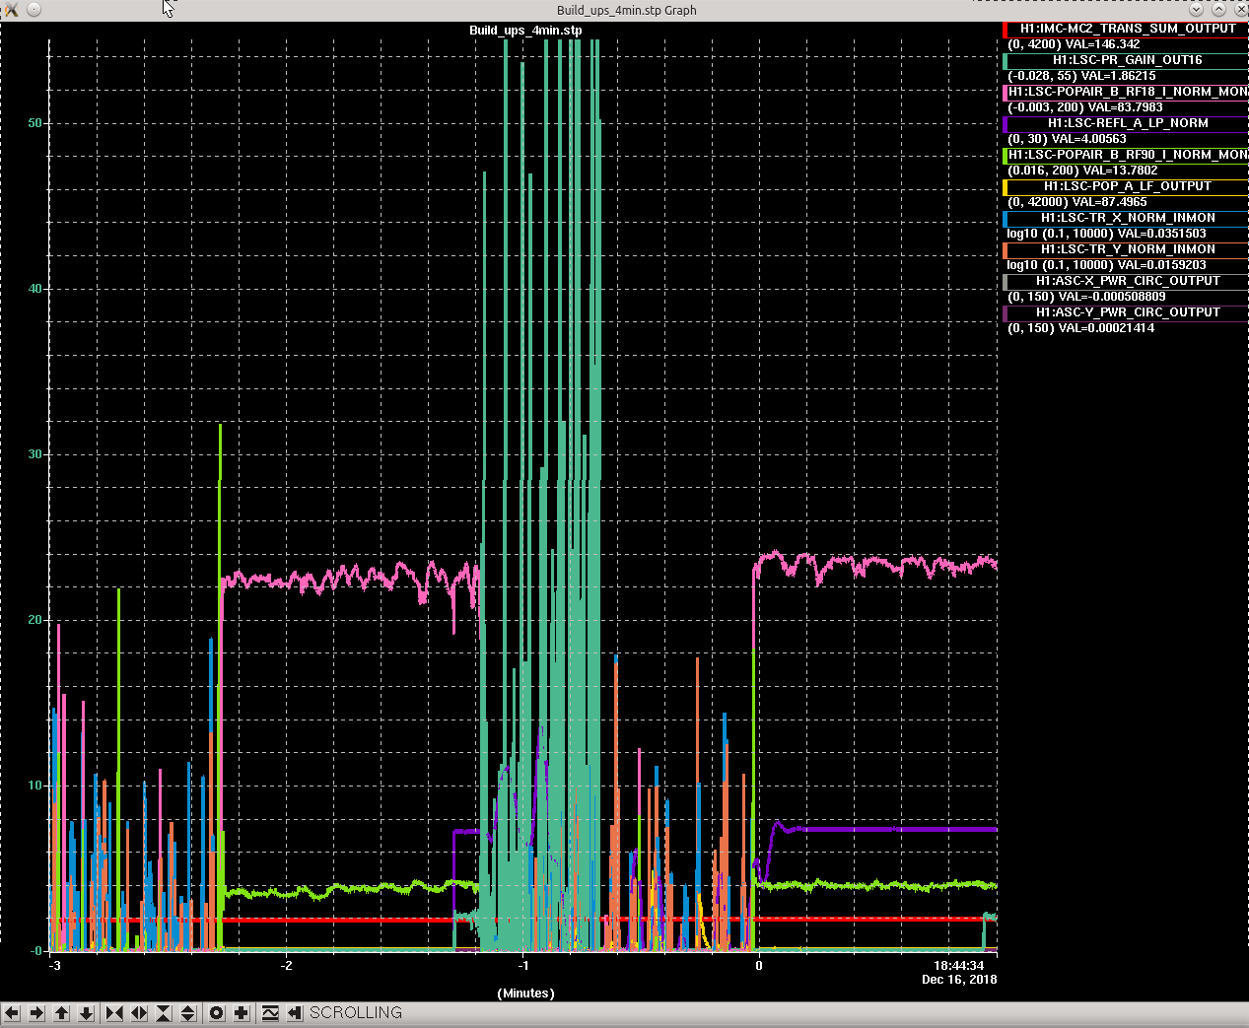1249x1028 pixels.
Task: Click the value text VAL=0.00021414
Action: [x=1105, y=328]
